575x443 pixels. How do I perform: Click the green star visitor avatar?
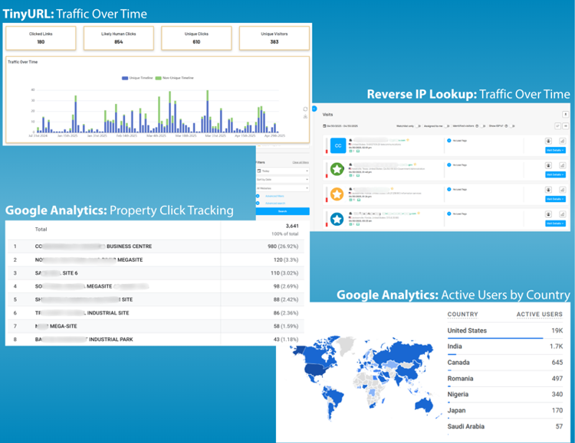(337, 169)
